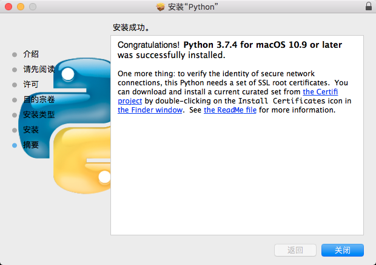Click the package box icon in title
Screen dimensions: 376x265
[x=161, y=7]
